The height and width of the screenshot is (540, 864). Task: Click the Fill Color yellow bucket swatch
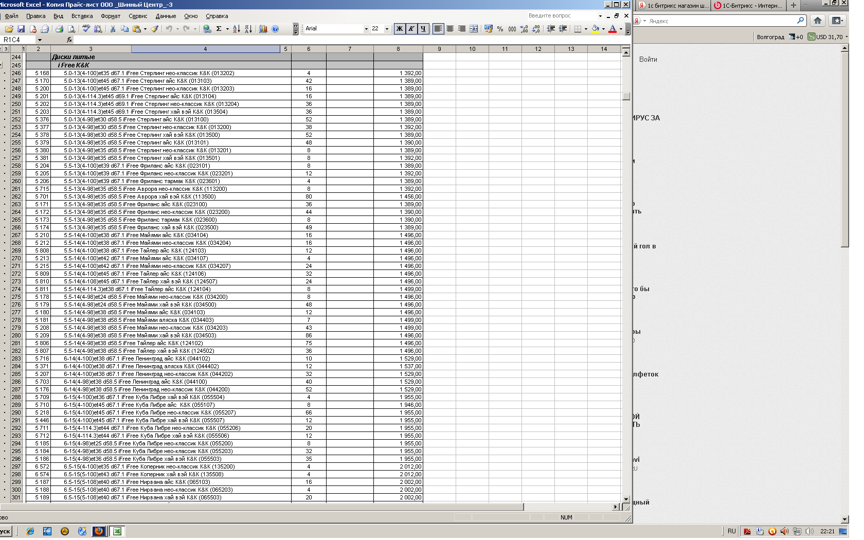596,29
